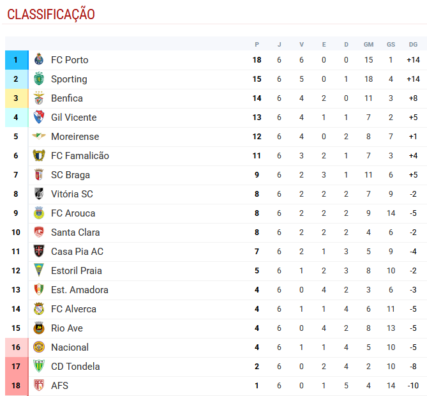Click the Benfica club crest
Screen dimensions: 427x396
[40, 98]
